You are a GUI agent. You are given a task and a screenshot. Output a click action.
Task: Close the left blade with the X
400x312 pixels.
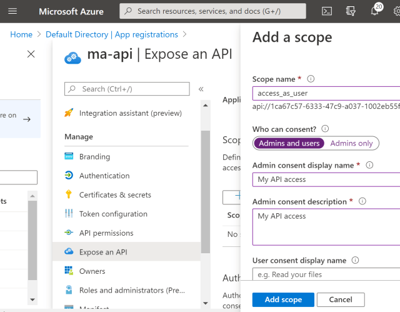pyautogui.click(x=31, y=54)
